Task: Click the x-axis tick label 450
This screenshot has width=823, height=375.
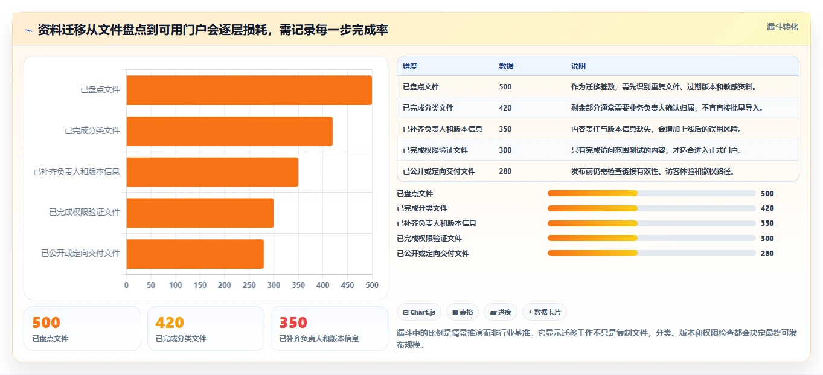Action: [x=348, y=285]
